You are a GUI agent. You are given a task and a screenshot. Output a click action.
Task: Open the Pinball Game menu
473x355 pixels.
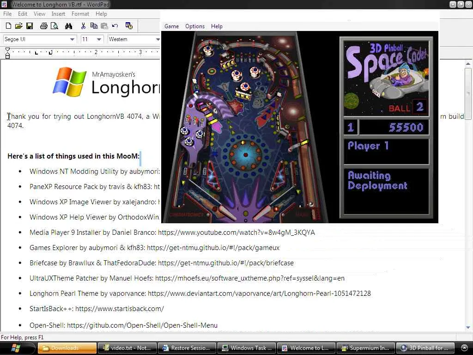(172, 26)
